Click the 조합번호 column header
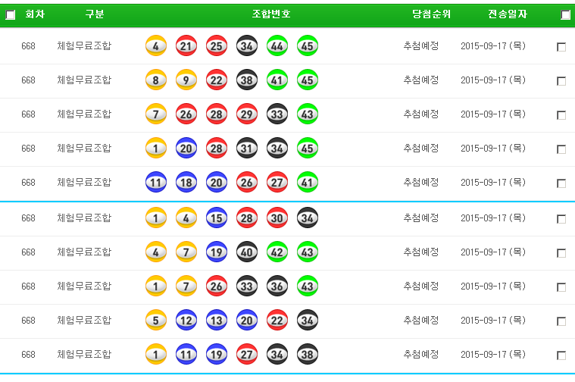The width and height of the screenshot is (575, 382). (x=271, y=14)
